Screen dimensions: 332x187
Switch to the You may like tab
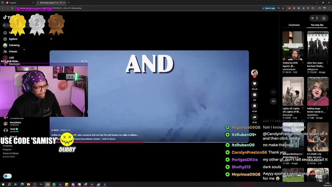point(317,25)
